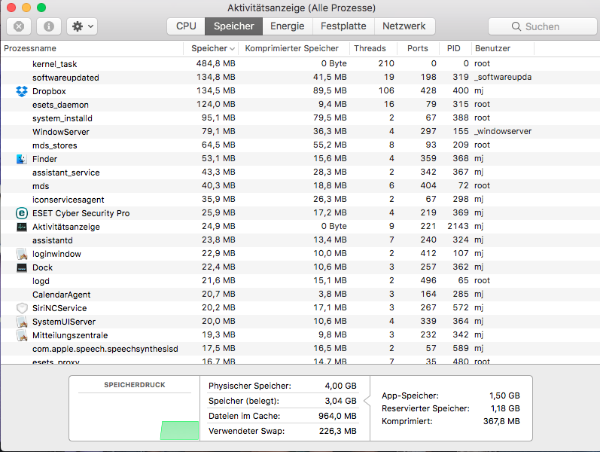
Task: Select the system_installd process
Action: tap(300, 118)
